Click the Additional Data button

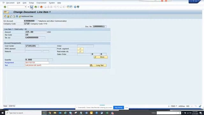tap(26, 16)
